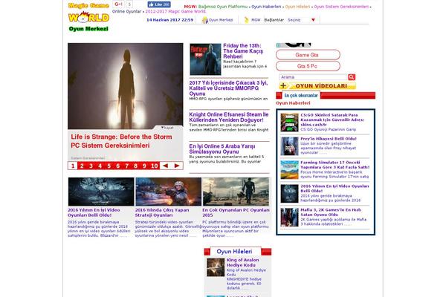Open King of Avalon Hediye Kodu article
Image resolution: width=446 pixels, height=297 pixels.
coord(242,262)
